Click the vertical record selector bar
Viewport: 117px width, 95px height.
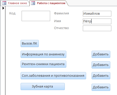(x=3, y=51)
